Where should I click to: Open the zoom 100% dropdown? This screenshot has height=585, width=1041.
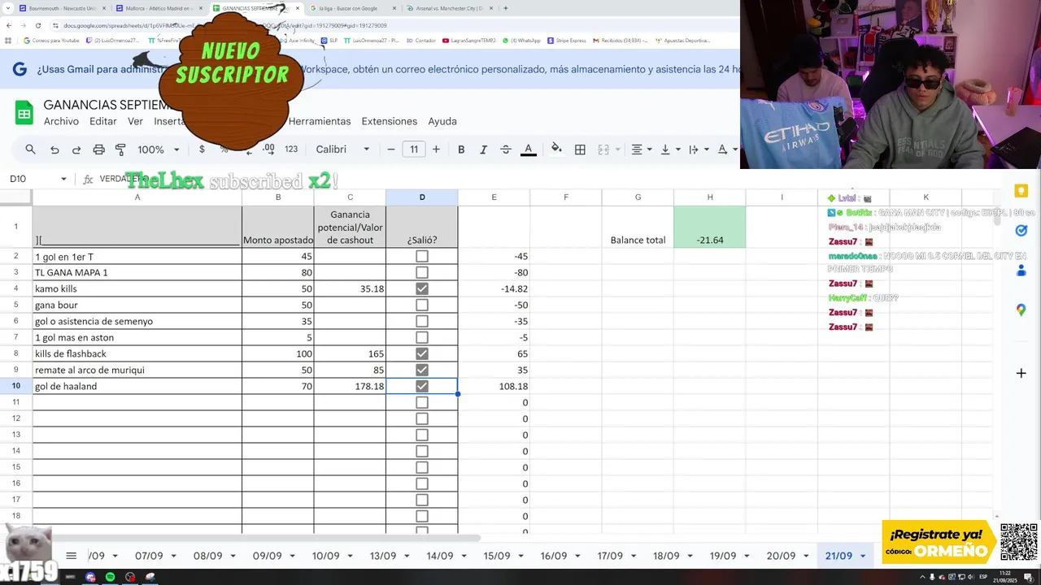pyautogui.click(x=158, y=149)
